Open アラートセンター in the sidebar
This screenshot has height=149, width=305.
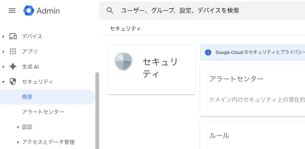click(43, 112)
